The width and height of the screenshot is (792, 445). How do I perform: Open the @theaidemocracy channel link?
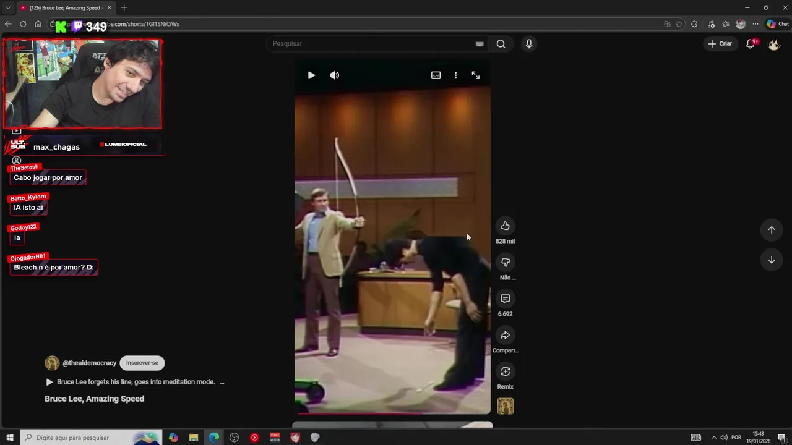tap(89, 363)
